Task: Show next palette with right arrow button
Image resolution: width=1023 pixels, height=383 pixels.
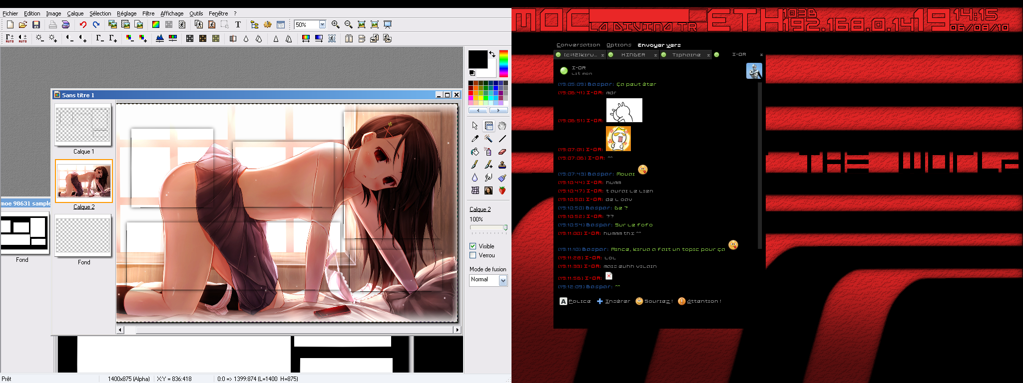Action: click(499, 110)
